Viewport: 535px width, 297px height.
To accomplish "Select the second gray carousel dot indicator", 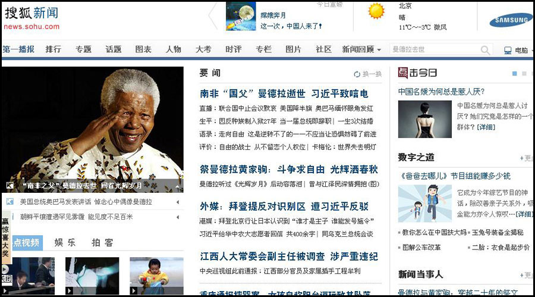I will tap(524, 74).
